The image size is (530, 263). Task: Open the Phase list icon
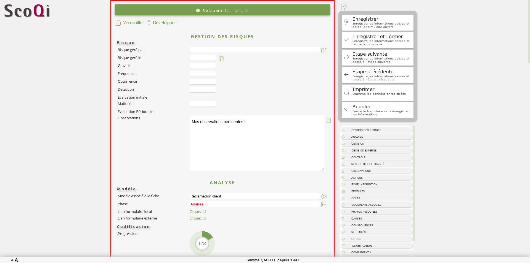(324, 204)
